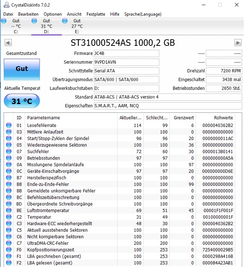Select the Wiederzugewiesene Sektoren row
The image size is (244, 267).
point(123,145)
